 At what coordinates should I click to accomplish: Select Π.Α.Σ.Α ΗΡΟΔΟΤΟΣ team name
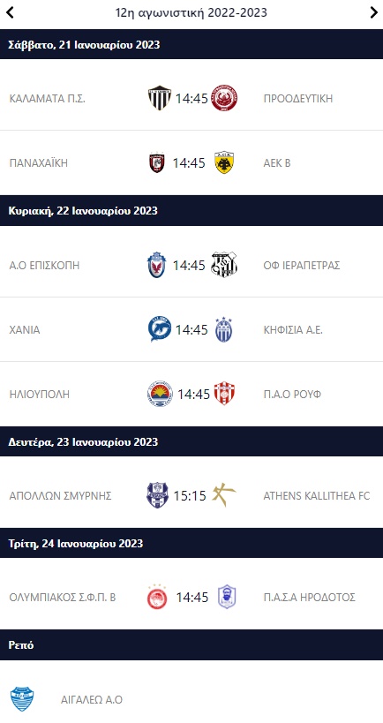[x=309, y=597]
